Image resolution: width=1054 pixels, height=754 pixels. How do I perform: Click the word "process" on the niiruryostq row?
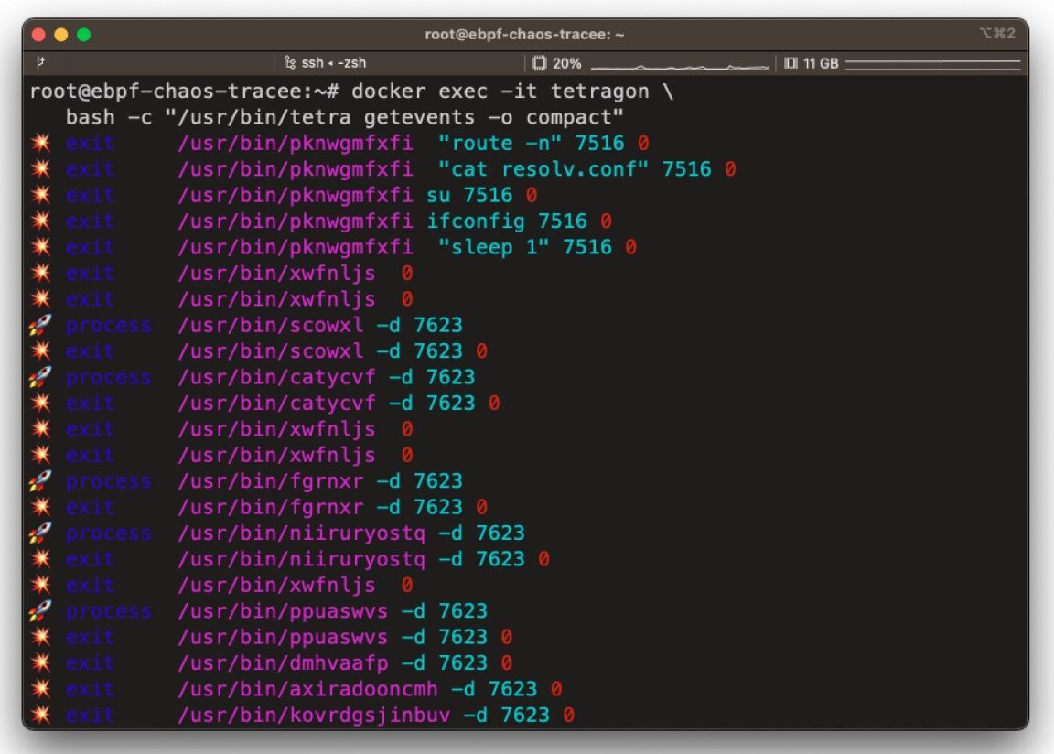(109, 533)
